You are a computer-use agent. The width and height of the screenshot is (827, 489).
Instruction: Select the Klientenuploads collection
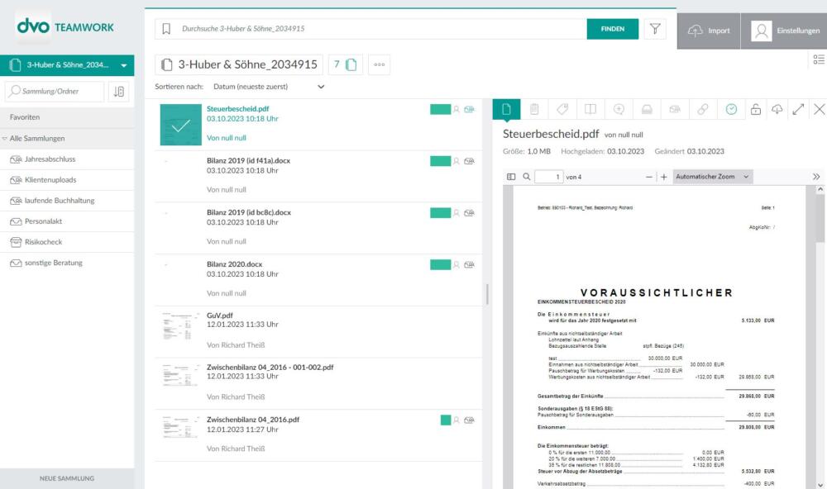click(67, 180)
